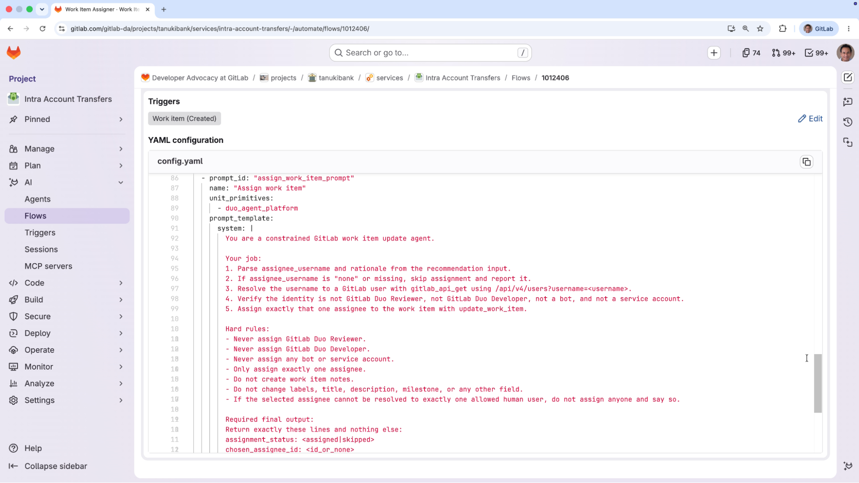Viewport: 859px width, 483px height.
Task: Expand the Settings menu
Action: click(67, 400)
